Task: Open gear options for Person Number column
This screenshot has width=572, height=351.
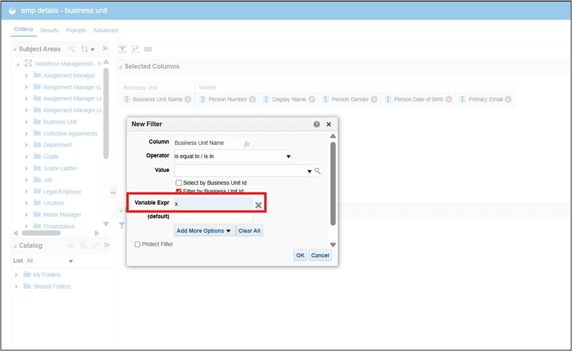Action: coord(252,100)
